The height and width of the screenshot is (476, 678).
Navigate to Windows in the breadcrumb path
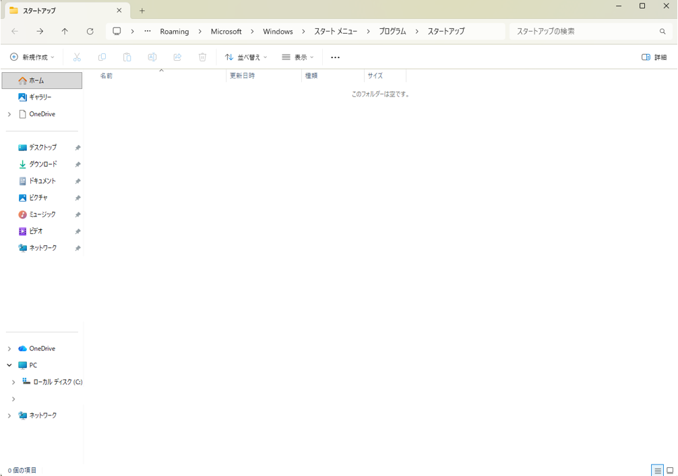(278, 32)
